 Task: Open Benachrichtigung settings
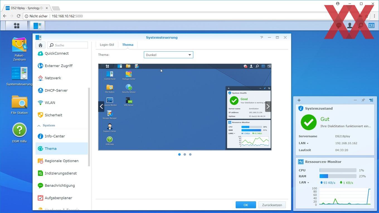coord(62,185)
